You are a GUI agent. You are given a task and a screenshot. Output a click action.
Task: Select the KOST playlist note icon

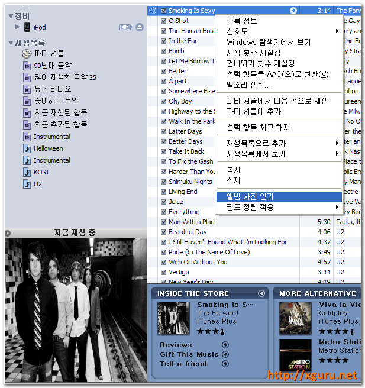pyautogui.click(x=27, y=172)
